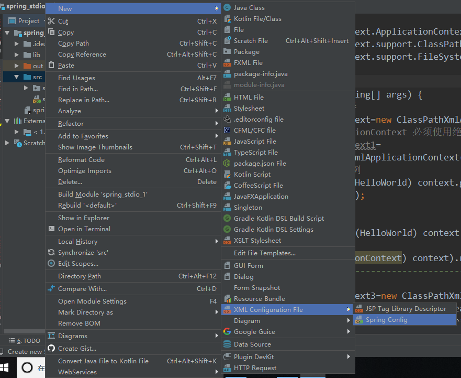The image size is (461, 378).
Task: Choose Singleton template entry
Action: click(x=288, y=208)
